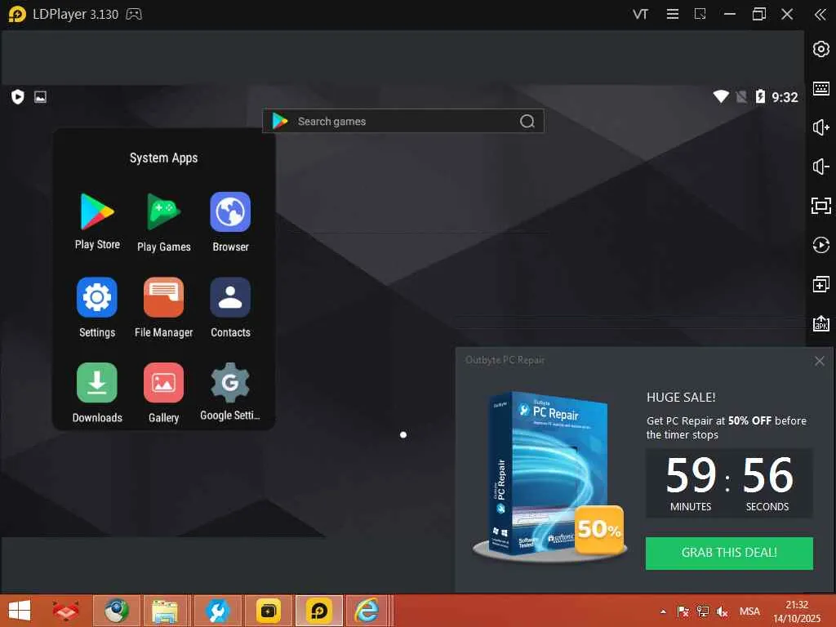Click the gamepad icon beside LDPlayer title
This screenshot has height=627, width=836.
coord(134,15)
